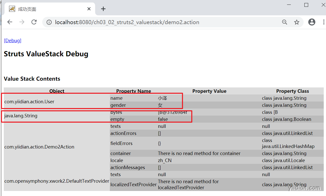Click the gender property cell
Viewport: 326px width, 196px height.
pyautogui.click(x=133, y=105)
